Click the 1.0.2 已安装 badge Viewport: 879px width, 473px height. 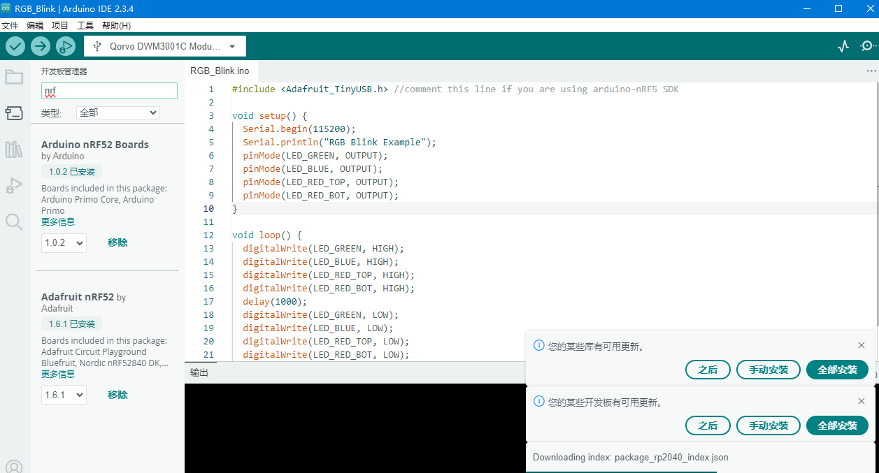point(72,171)
